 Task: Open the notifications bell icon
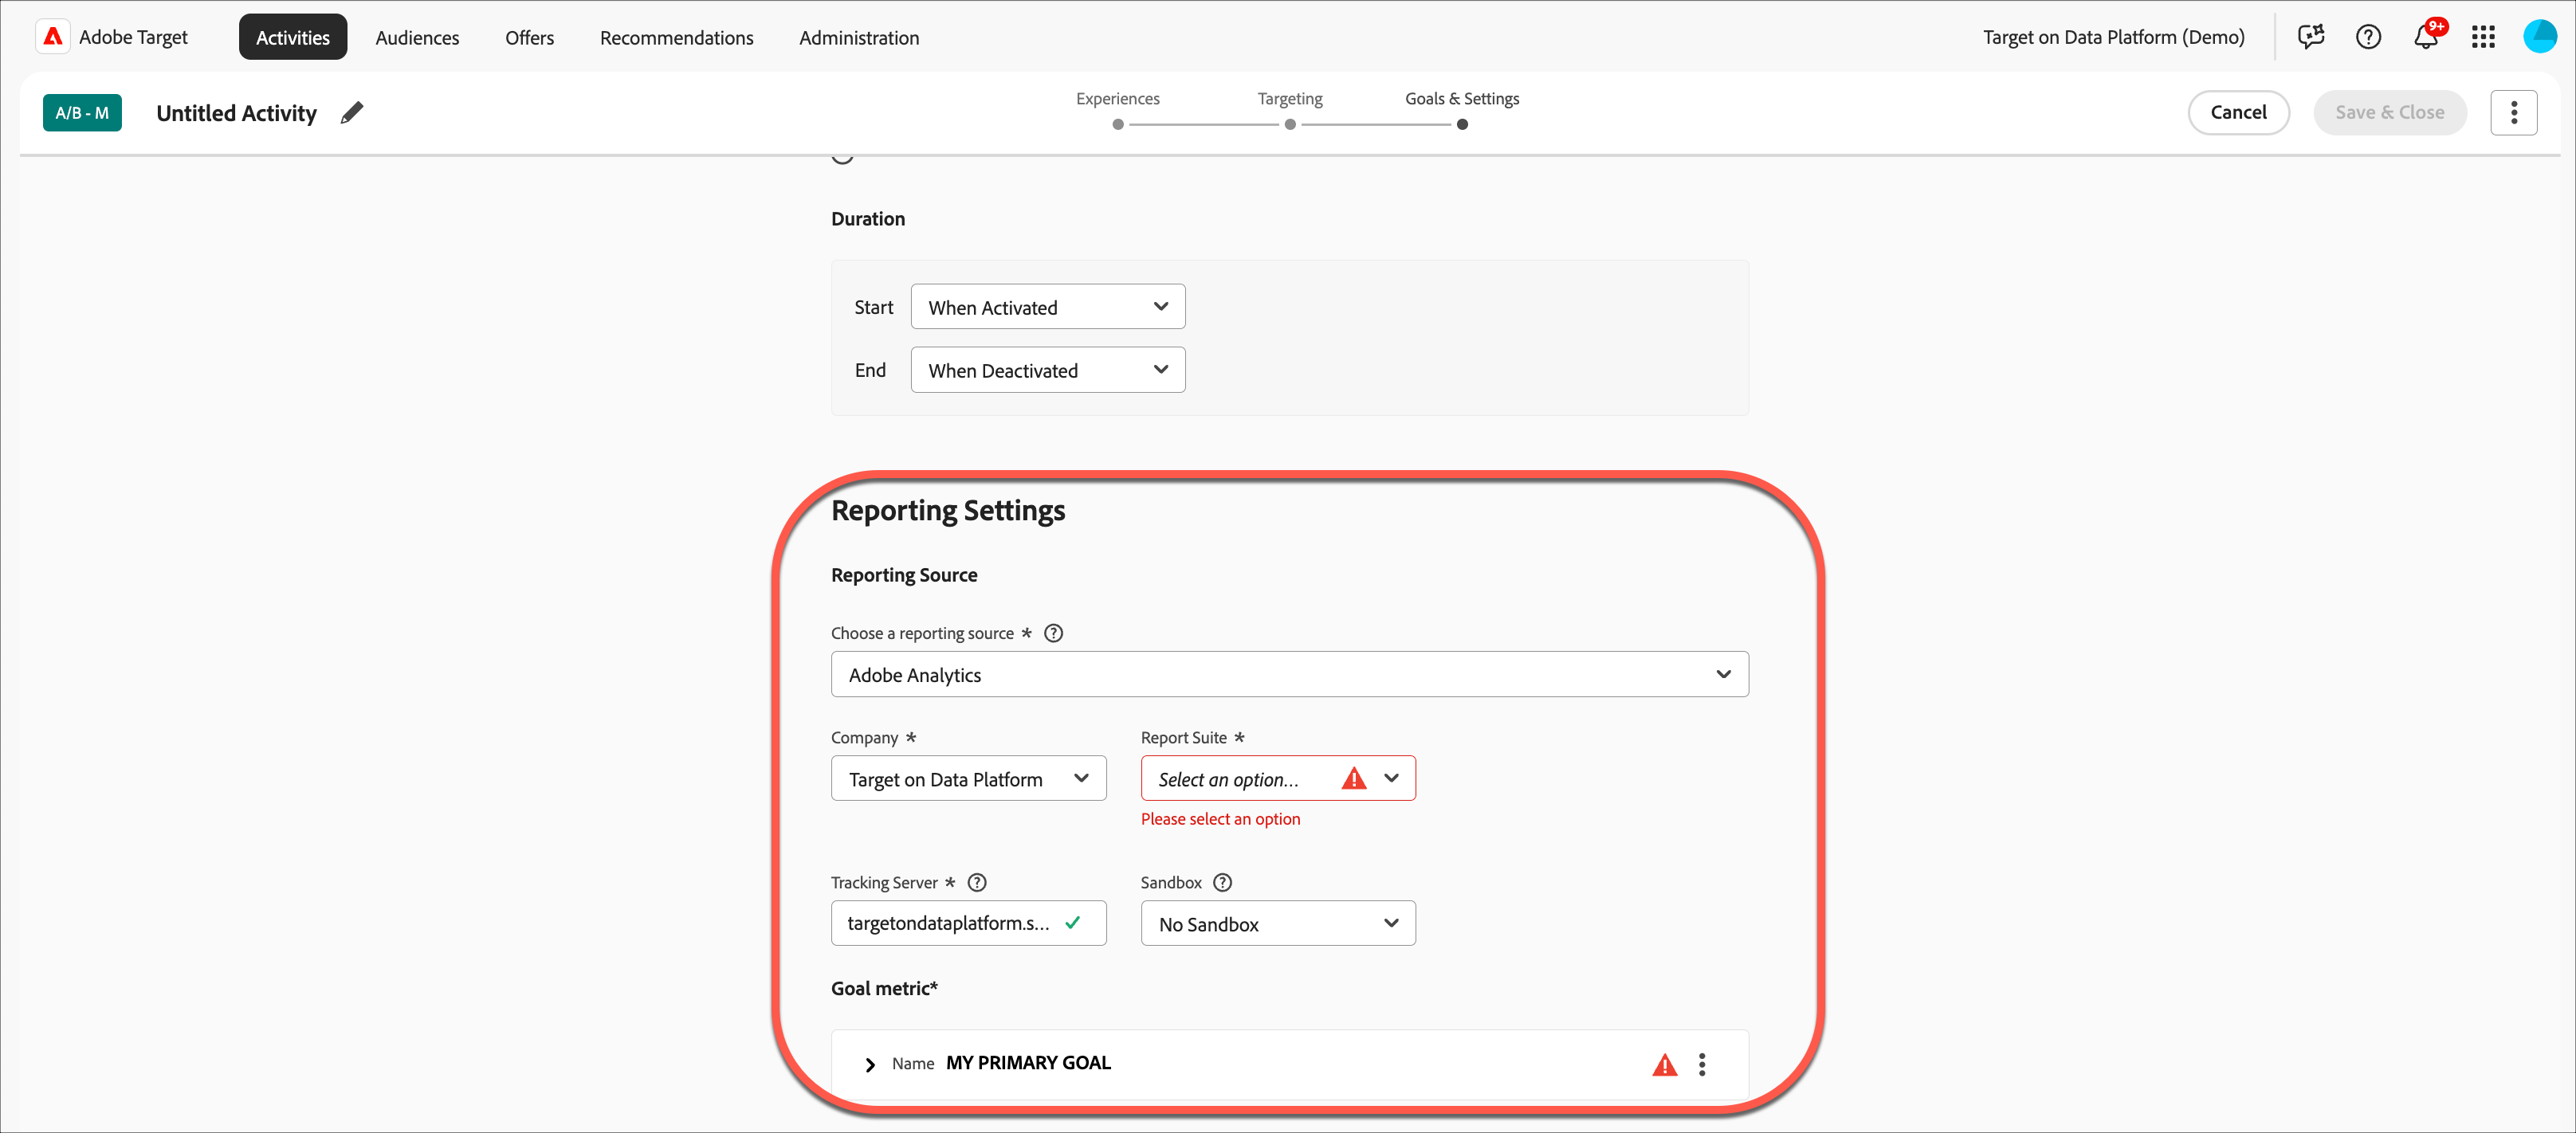(2425, 37)
